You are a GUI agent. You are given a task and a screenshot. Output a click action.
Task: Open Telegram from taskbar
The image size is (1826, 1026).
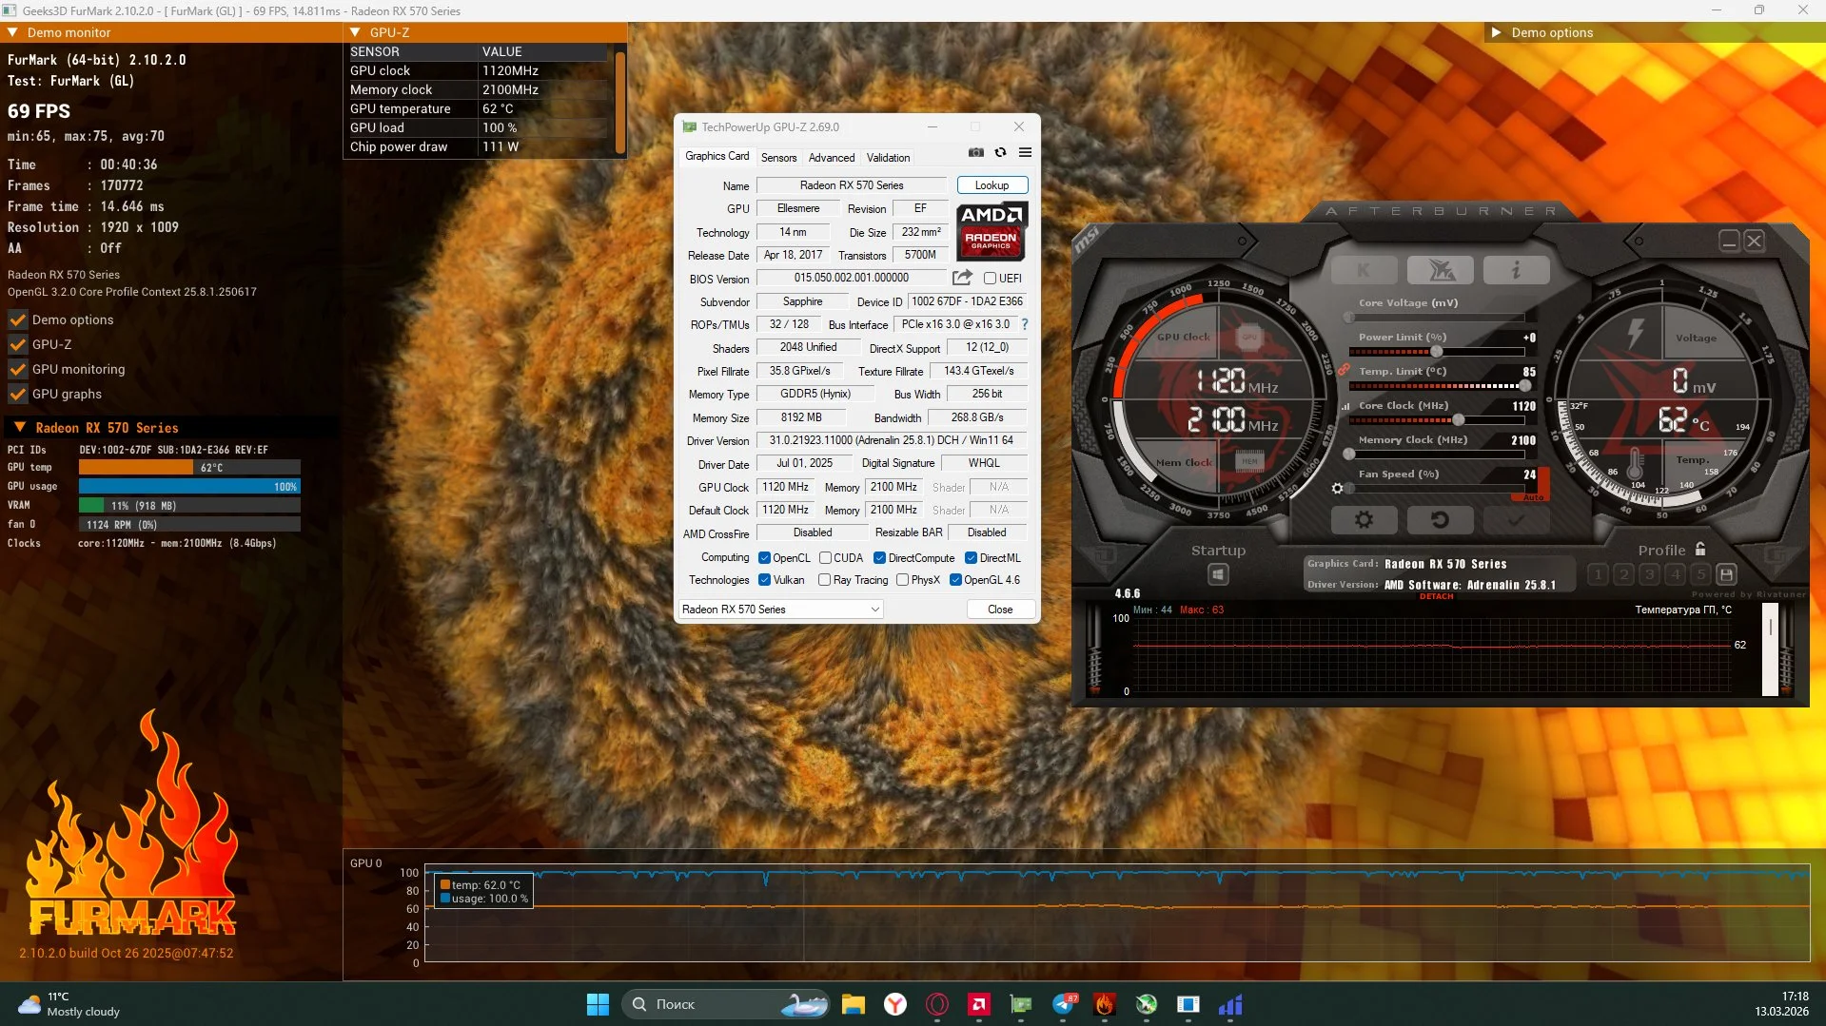1064,1004
